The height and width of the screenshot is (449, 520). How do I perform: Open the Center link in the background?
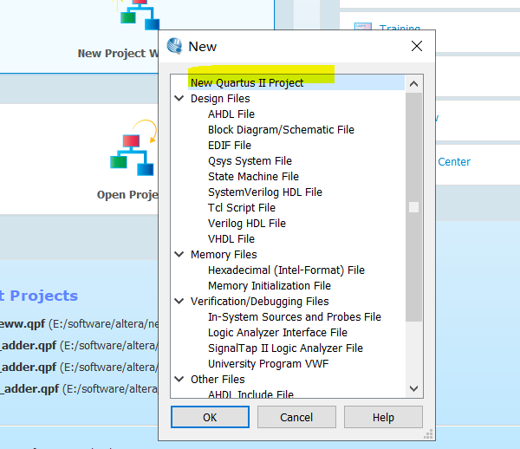pyautogui.click(x=454, y=162)
